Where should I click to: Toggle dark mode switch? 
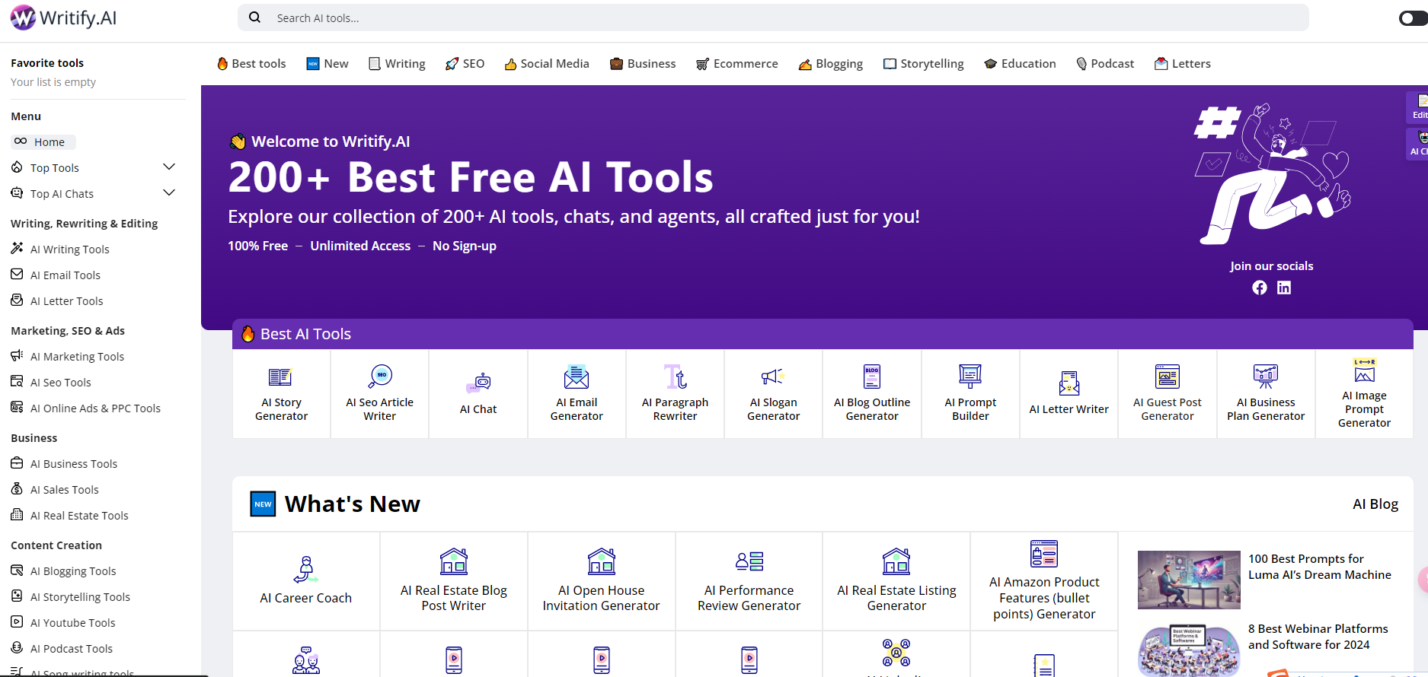click(1412, 18)
